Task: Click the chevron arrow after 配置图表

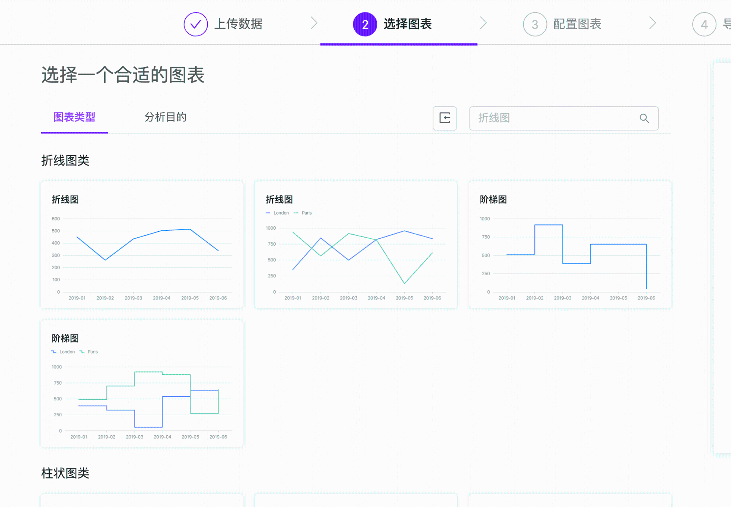Action: point(652,23)
